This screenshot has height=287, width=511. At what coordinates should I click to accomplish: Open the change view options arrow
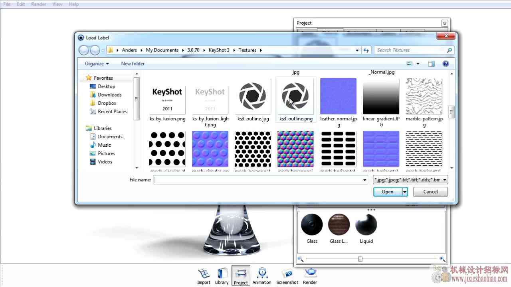pos(418,64)
